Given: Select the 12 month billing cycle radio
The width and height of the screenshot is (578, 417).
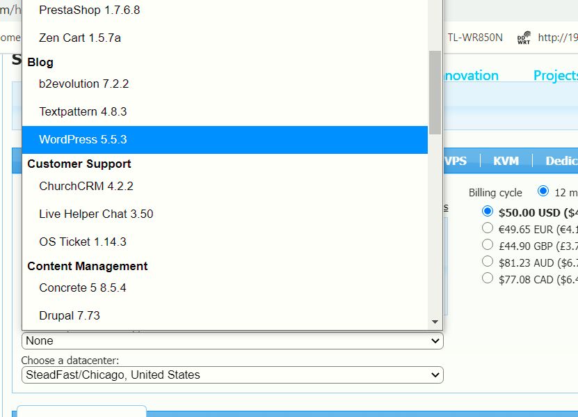Looking at the screenshot, I should (x=543, y=191).
